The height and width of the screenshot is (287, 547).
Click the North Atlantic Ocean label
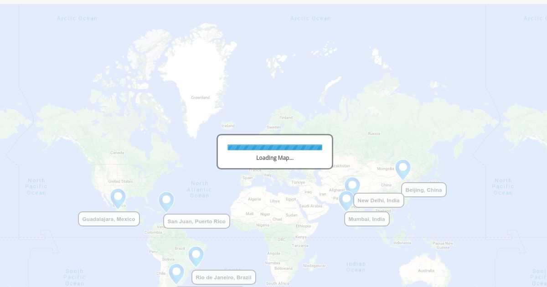point(200,190)
